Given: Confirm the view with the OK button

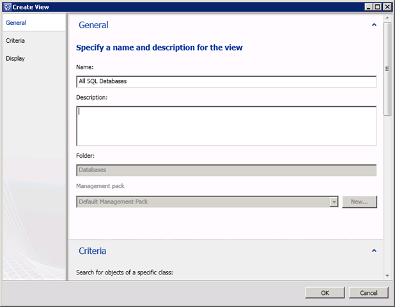Looking at the screenshot, I should 325,292.
